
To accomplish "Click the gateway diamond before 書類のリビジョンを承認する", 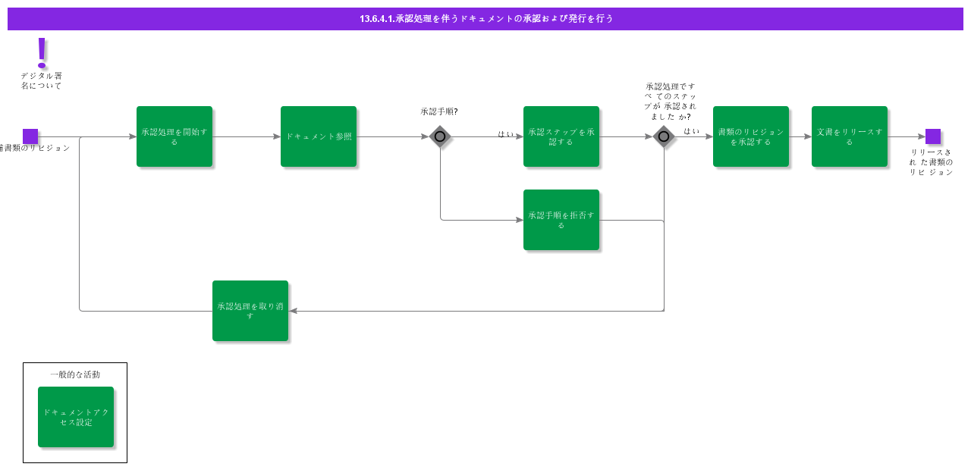I will click(x=664, y=136).
